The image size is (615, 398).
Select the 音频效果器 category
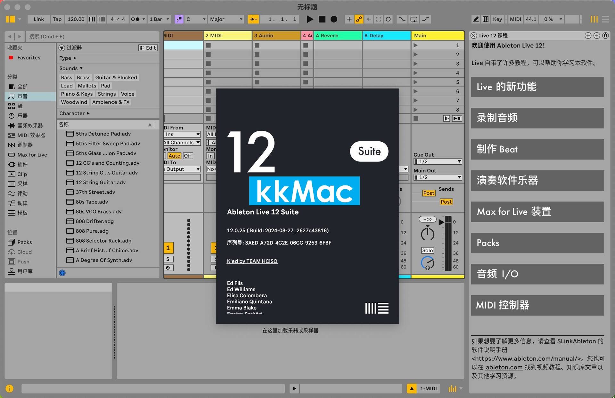tap(30, 126)
